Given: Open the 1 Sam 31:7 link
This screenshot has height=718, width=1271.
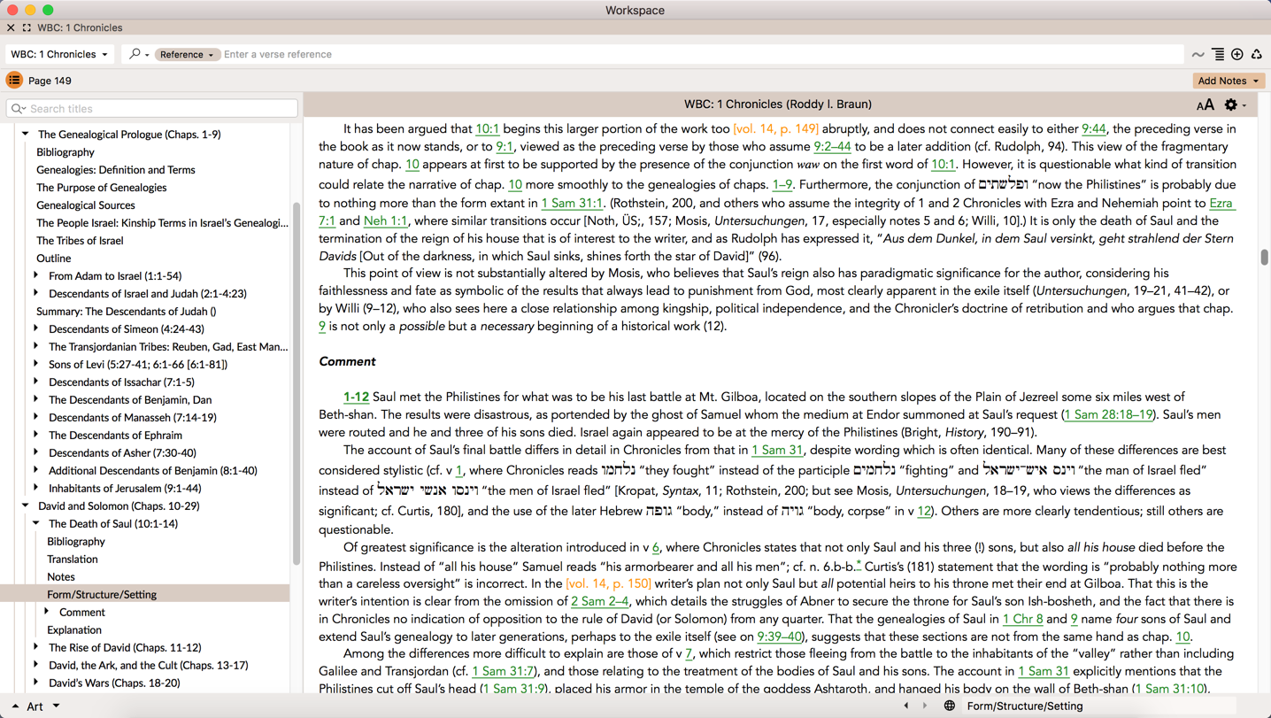Looking at the screenshot, I should click(x=503, y=671).
